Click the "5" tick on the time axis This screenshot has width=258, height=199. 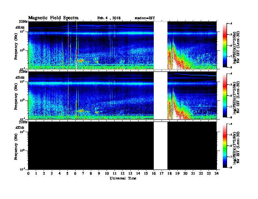(67, 173)
